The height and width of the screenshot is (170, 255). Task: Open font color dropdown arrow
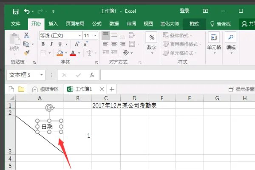[x=79, y=53]
